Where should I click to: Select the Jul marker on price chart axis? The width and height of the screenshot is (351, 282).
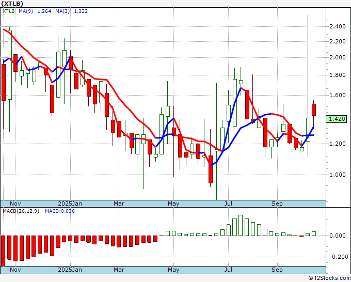click(x=228, y=203)
